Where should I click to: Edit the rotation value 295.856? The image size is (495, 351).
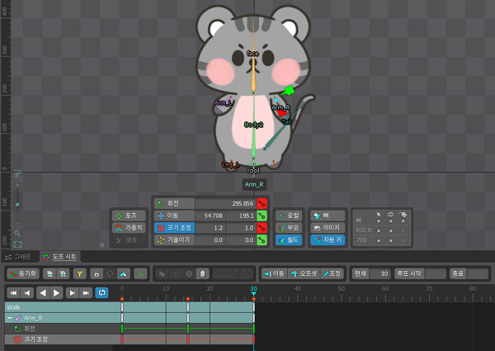tap(226, 203)
